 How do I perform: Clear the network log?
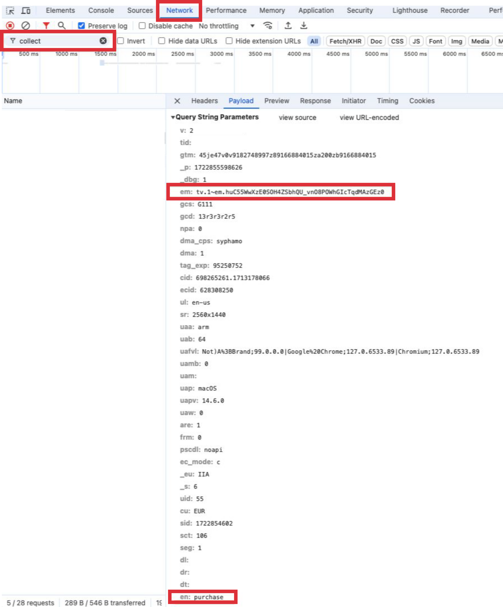pyautogui.click(x=26, y=26)
